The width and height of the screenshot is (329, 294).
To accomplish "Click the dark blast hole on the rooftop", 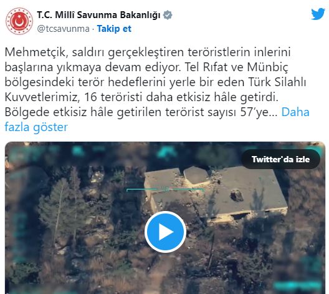I will click(237, 195).
